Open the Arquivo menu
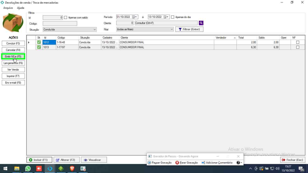 tap(8, 8)
